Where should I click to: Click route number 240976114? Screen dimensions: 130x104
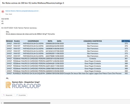pyautogui.click(x=50, y=61)
